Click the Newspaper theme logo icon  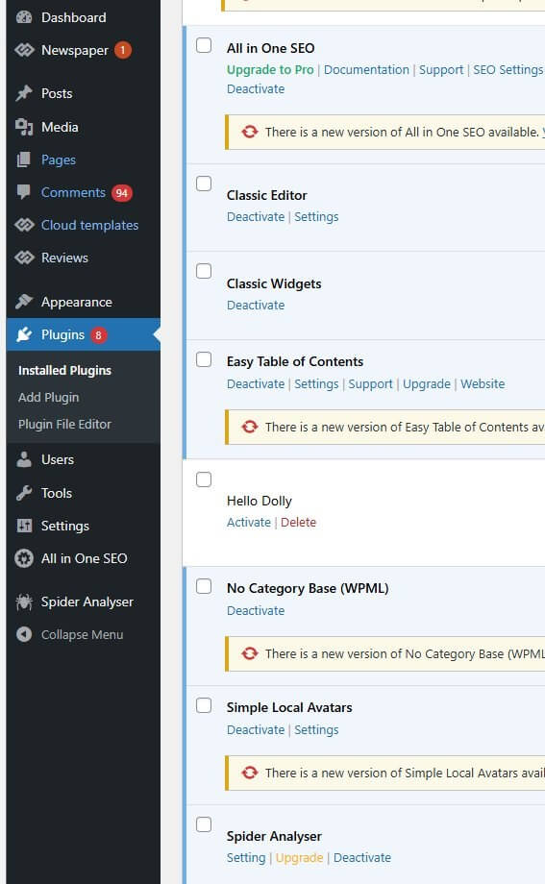24,50
